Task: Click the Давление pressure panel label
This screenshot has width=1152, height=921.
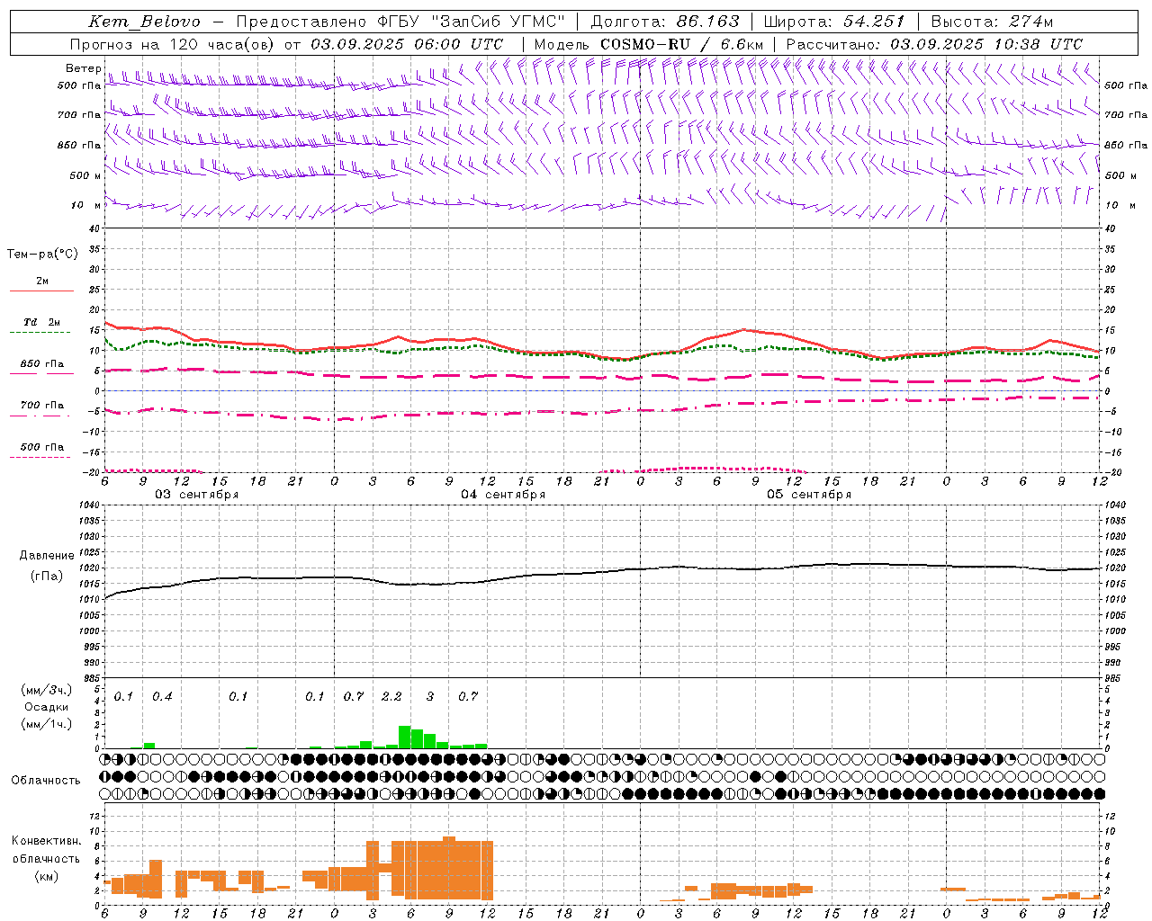Action: point(47,556)
